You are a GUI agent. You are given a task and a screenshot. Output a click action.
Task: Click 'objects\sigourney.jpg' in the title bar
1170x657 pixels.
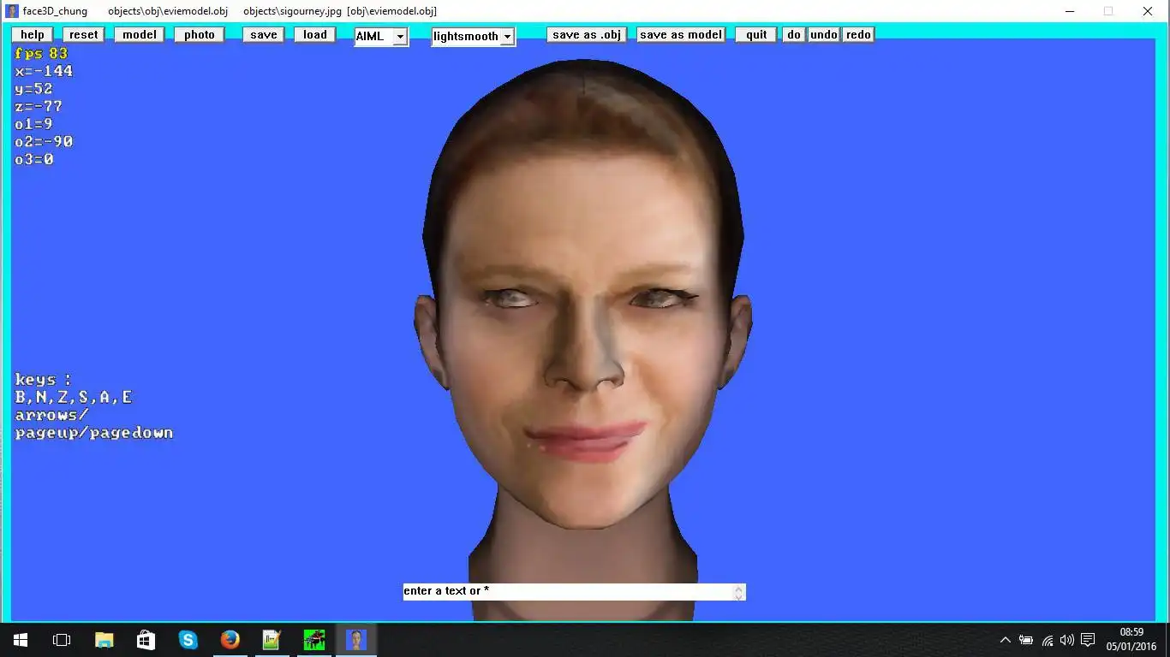[291, 11]
